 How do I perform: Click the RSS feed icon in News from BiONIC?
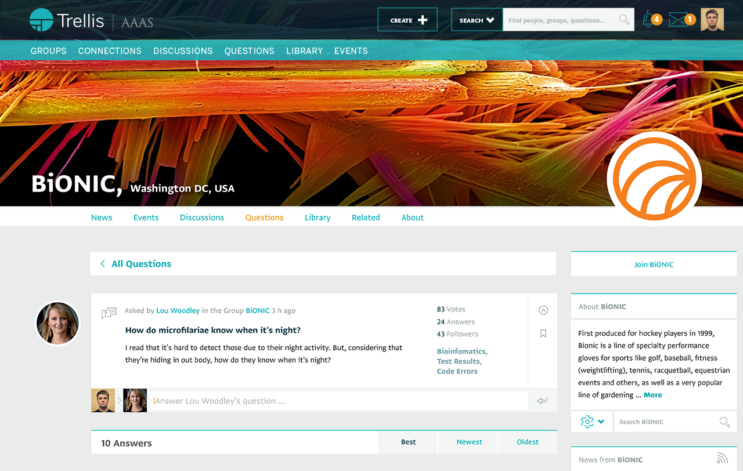pyautogui.click(x=722, y=458)
